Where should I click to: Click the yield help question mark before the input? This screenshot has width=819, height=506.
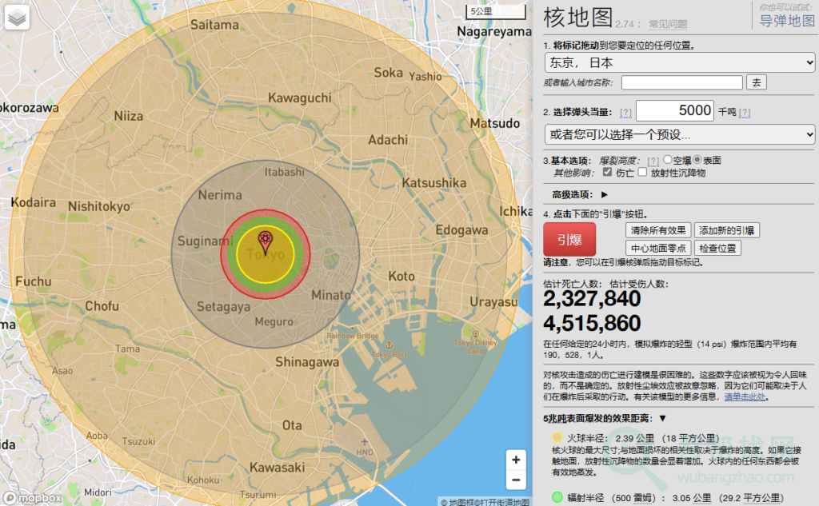coord(625,113)
